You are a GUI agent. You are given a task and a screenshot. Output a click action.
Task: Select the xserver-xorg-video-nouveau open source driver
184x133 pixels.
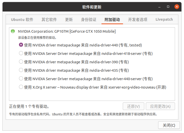click(x=21, y=87)
